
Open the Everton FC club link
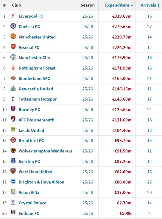[x=29, y=161]
